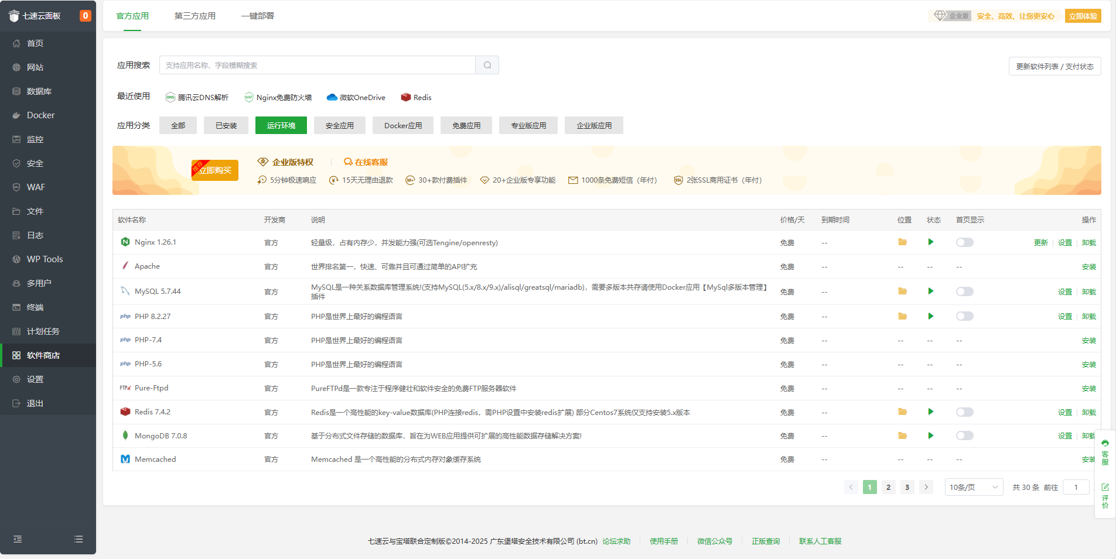Screen dimensions: 1116x559
Task: Go to page 2
Action: (x=889, y=487)
